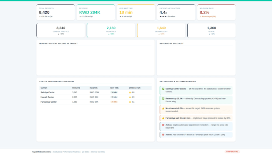
Task: Click the 2,820 patients cell
Action: (x=75, y=97)
